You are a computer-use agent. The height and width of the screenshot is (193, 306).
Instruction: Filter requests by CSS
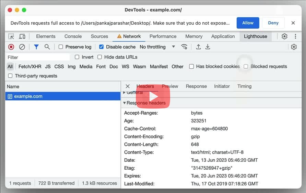59,67
